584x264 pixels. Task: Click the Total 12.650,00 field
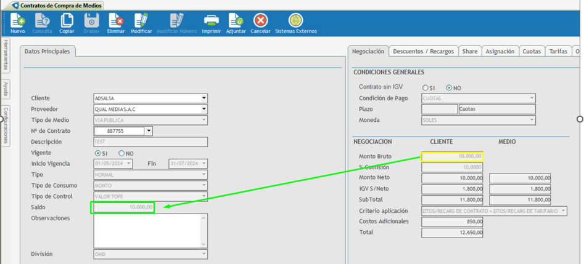tap(453, 233)
